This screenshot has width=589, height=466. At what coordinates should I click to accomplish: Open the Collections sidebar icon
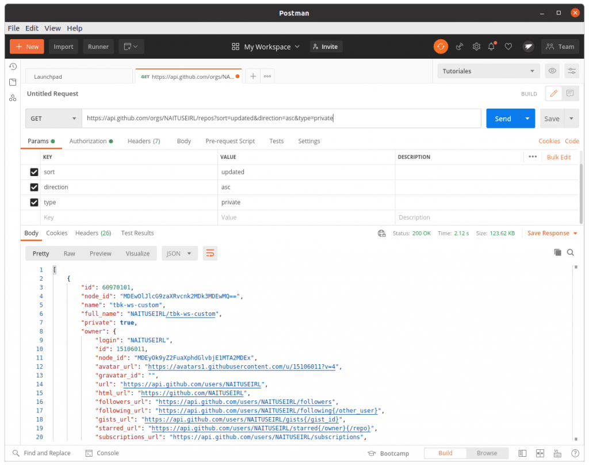(x=13, y=82)
